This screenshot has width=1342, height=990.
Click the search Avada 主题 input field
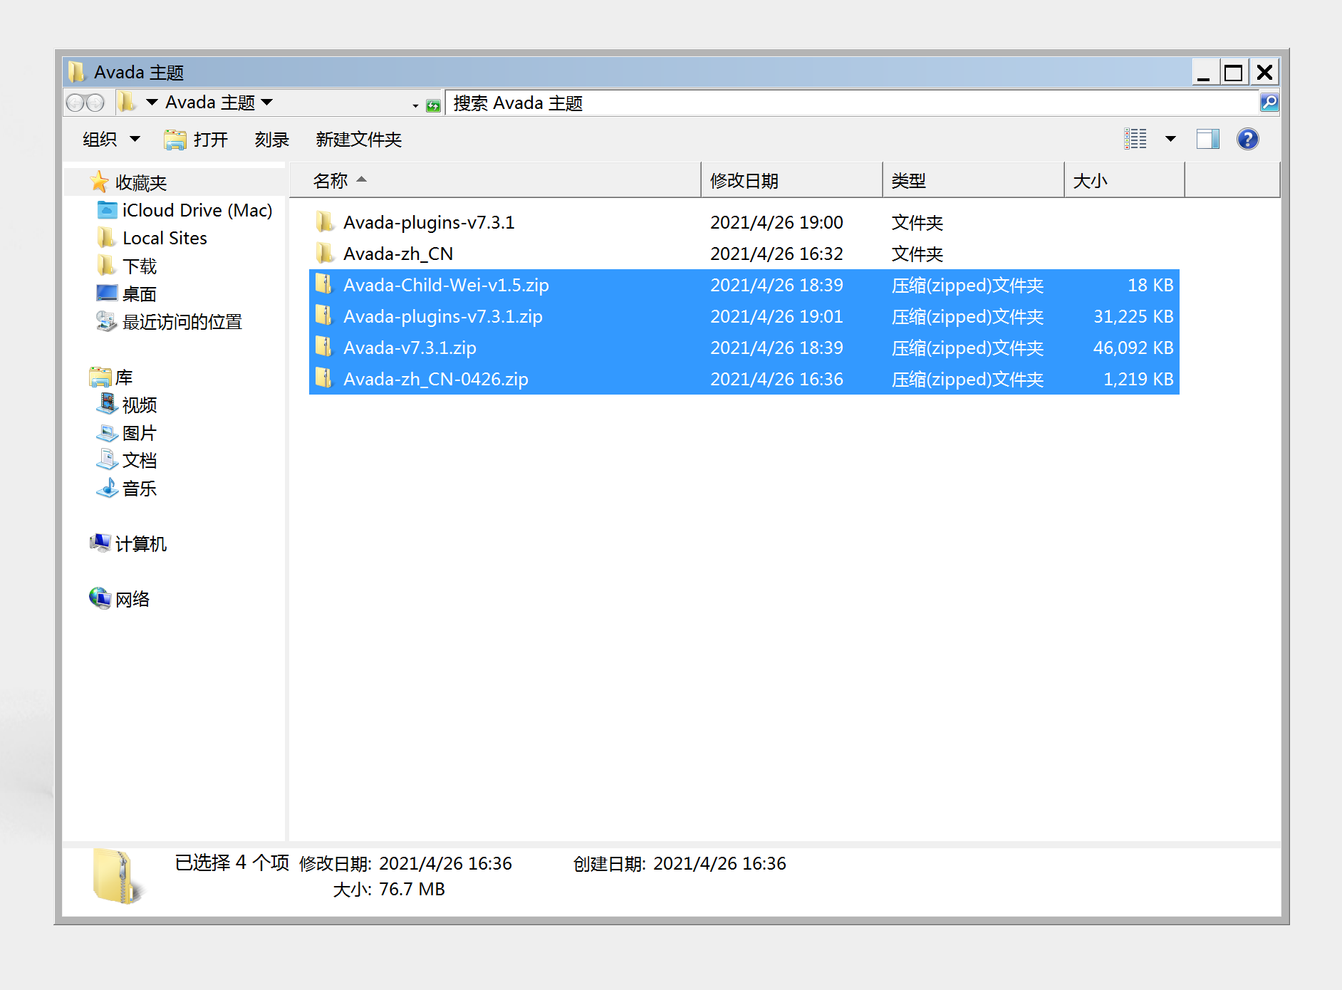pos(852,103)
